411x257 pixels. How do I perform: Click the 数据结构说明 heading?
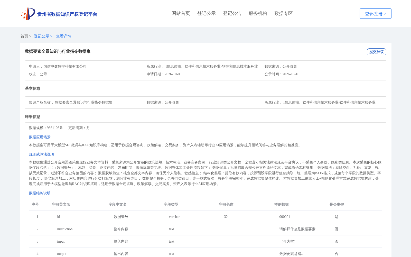[40, 193]
